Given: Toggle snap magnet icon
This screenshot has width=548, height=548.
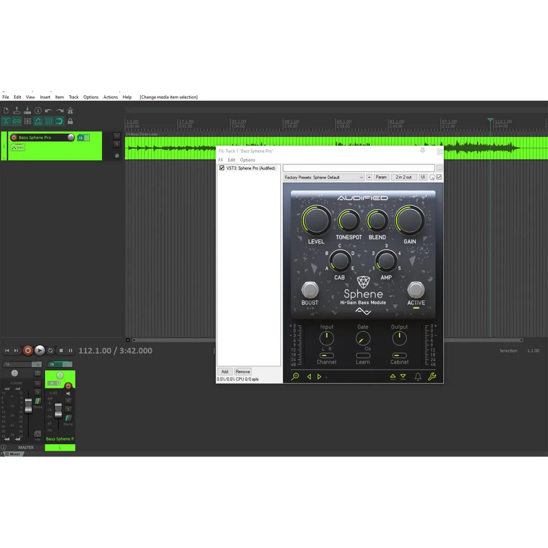Looking at the screenshot, I should click(x=59, y=121).
